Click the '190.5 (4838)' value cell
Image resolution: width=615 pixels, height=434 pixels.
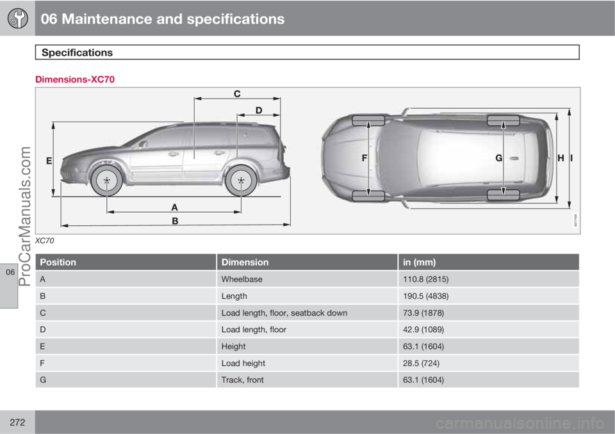(489, 296)
